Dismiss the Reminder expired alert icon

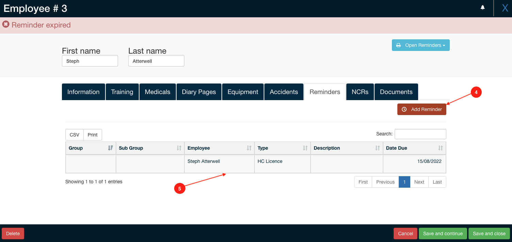point(6,25)
